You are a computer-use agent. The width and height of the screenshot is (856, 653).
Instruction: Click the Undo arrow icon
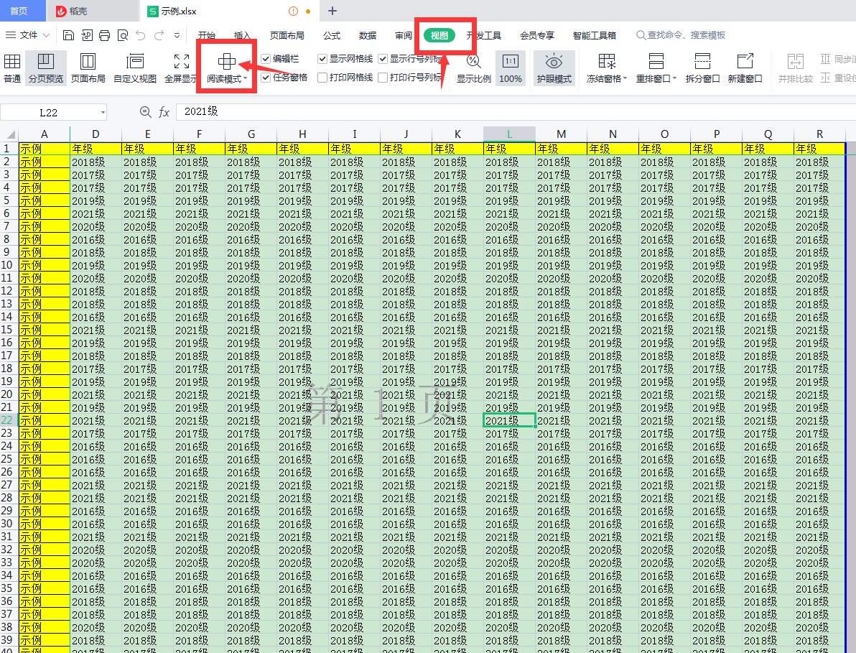(x=141, y=35)
